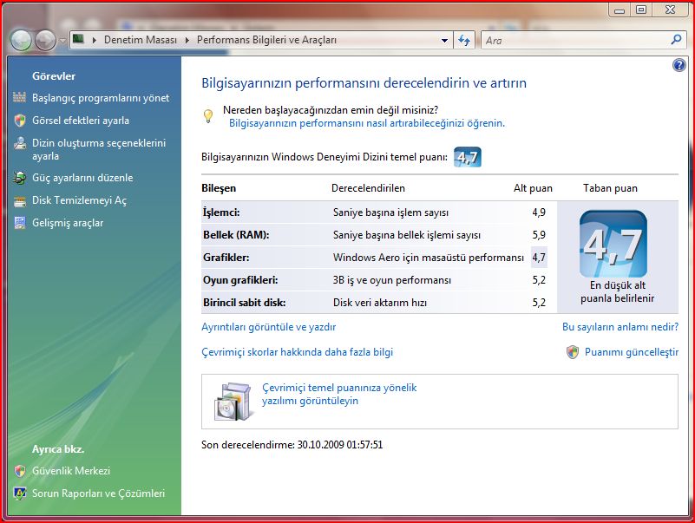The width and height of the screenshot is (695, 523).
Task: Click the Bileşen column header
Action: [219, 188]
